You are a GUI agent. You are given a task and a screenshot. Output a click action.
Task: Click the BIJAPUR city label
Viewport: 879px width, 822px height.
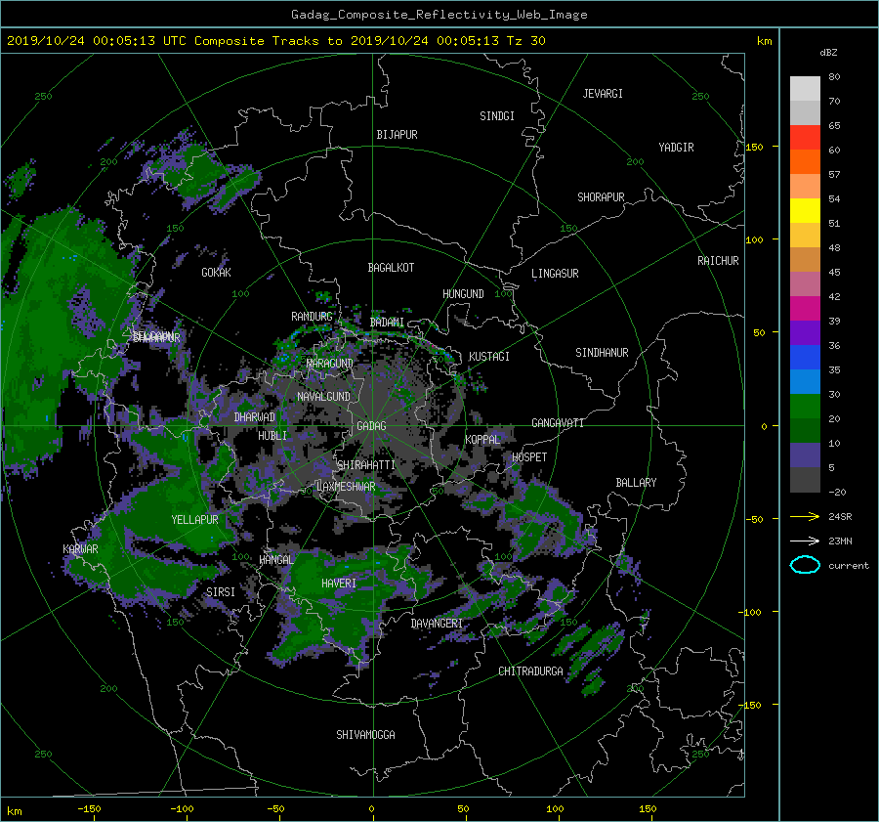point(397,135)
